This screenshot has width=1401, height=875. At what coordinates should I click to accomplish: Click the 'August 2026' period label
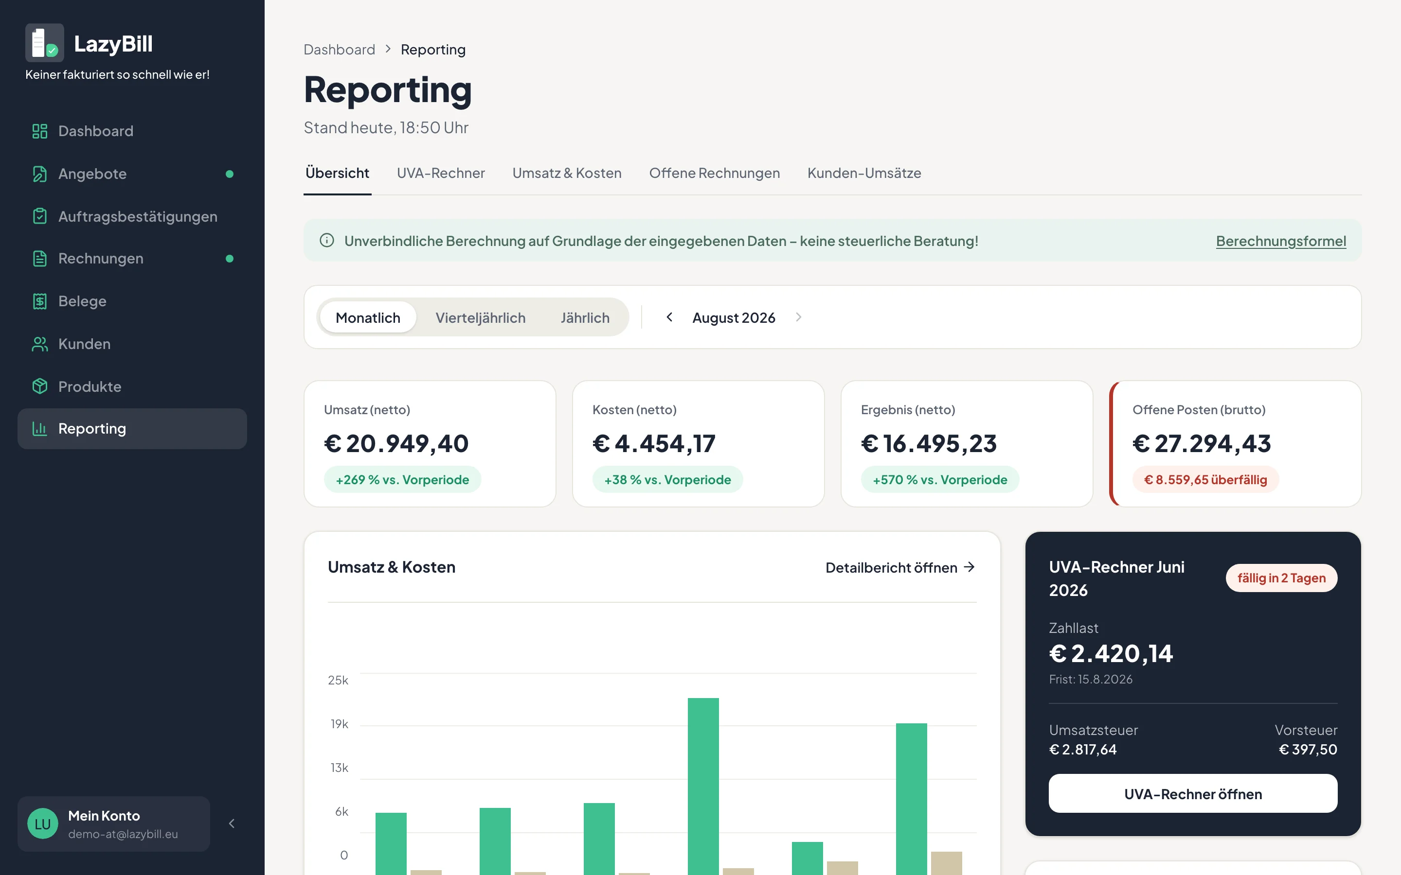pyautogui.click(x=734, y=317)
